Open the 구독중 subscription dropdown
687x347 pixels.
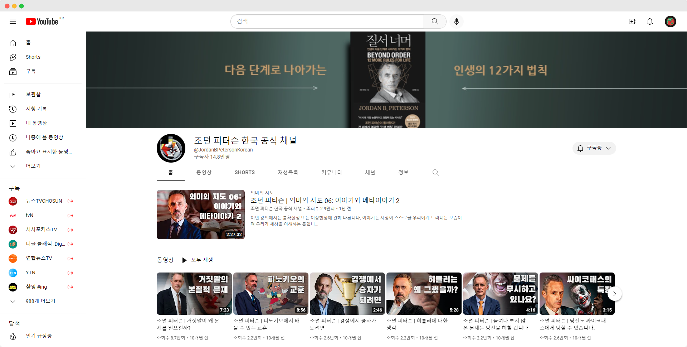pos(594,148)
